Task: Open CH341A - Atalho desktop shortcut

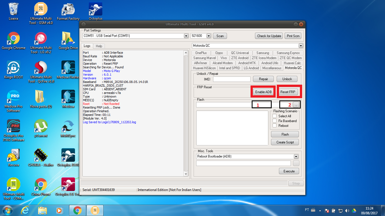Action: [41, 158]
